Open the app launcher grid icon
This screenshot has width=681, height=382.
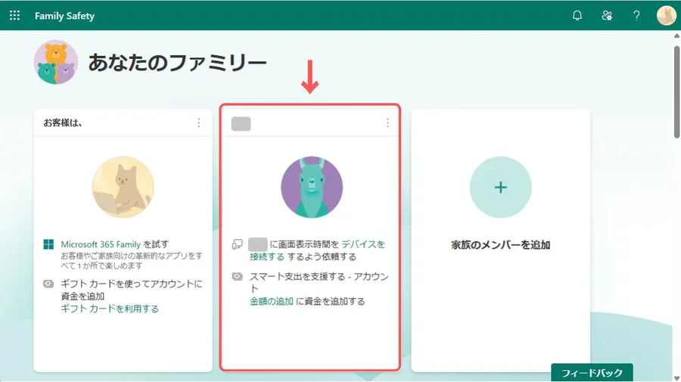pyautogui.click(x=15, y=15)
